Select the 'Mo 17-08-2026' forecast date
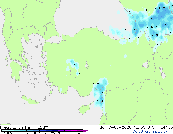 115,127
